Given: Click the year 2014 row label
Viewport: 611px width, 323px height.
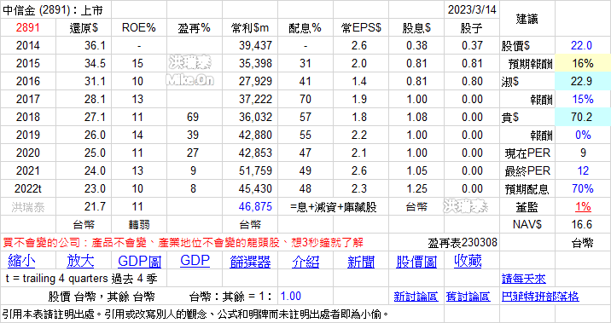Looking at the screenshot, I should [27, 45].
